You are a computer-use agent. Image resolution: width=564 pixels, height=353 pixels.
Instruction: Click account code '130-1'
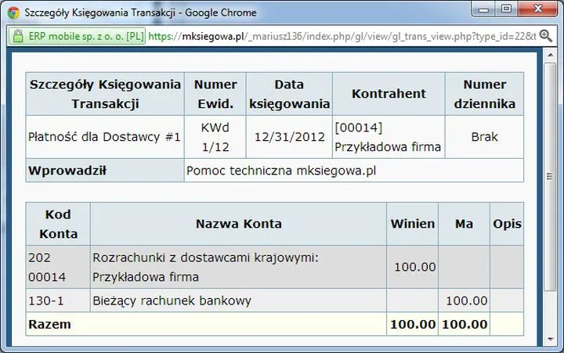click(46, 301)
